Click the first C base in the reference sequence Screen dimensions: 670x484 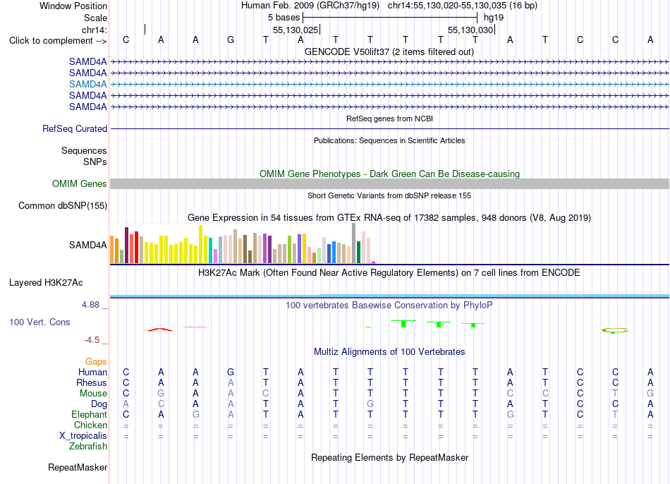click(x=126, y=40)
